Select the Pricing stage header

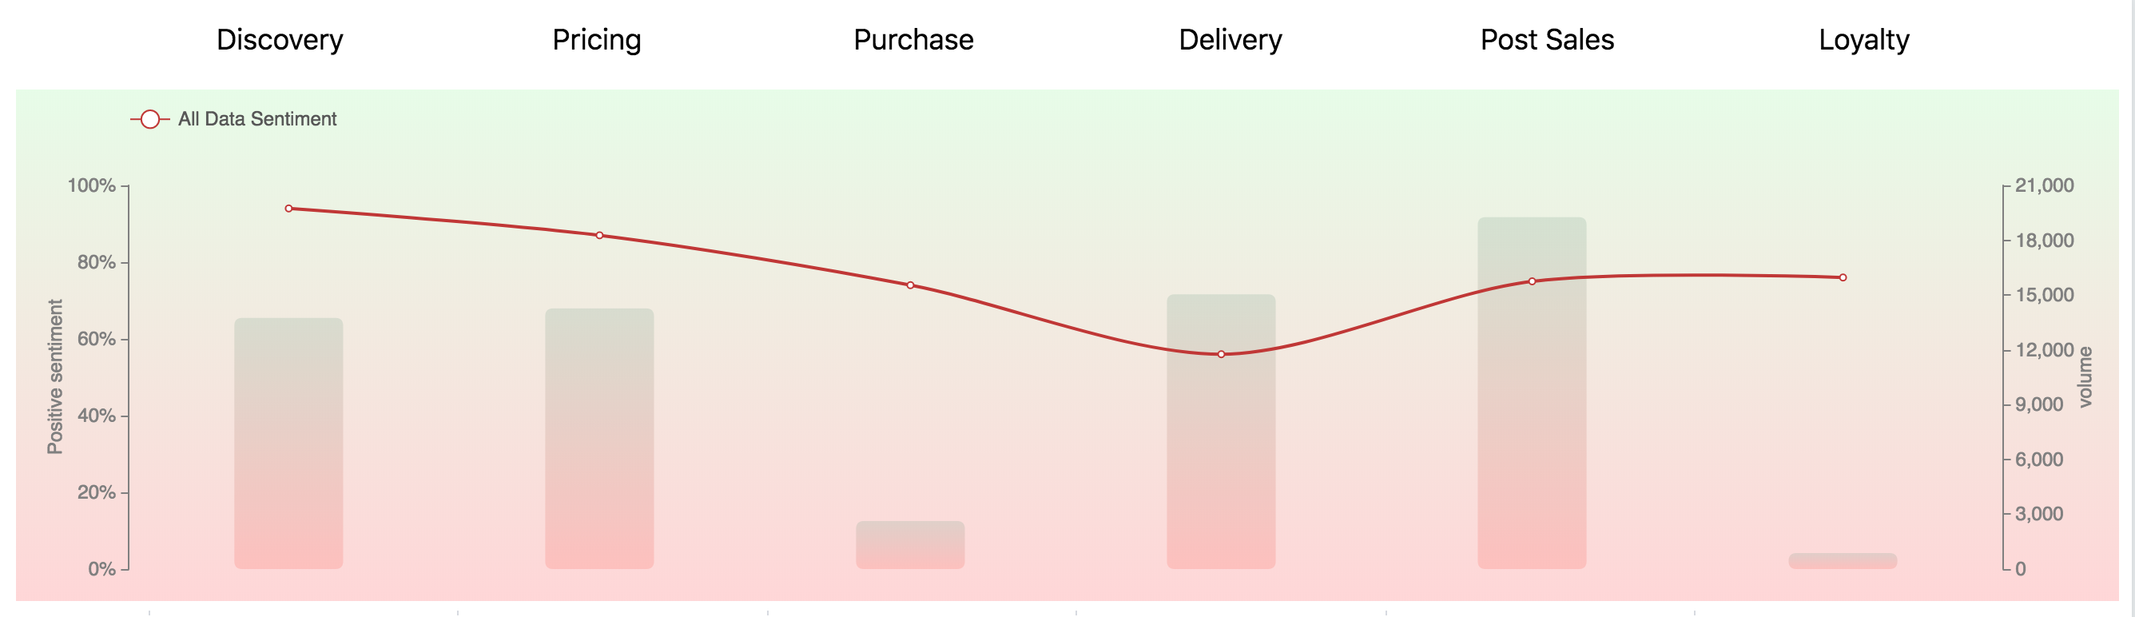[597, 40]
